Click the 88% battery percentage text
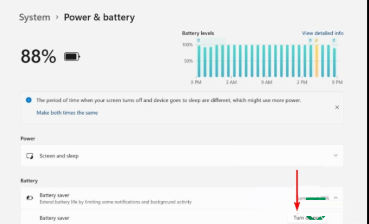 [x=38, y=56]
